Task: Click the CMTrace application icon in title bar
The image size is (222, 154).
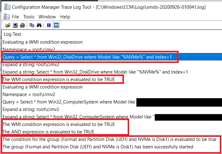Action: [x=7, y=7]
